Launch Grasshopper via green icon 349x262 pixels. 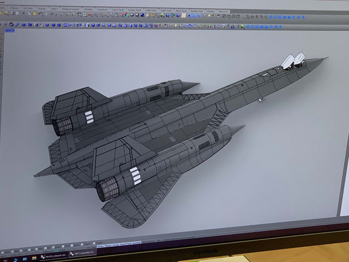pos(163,15)
